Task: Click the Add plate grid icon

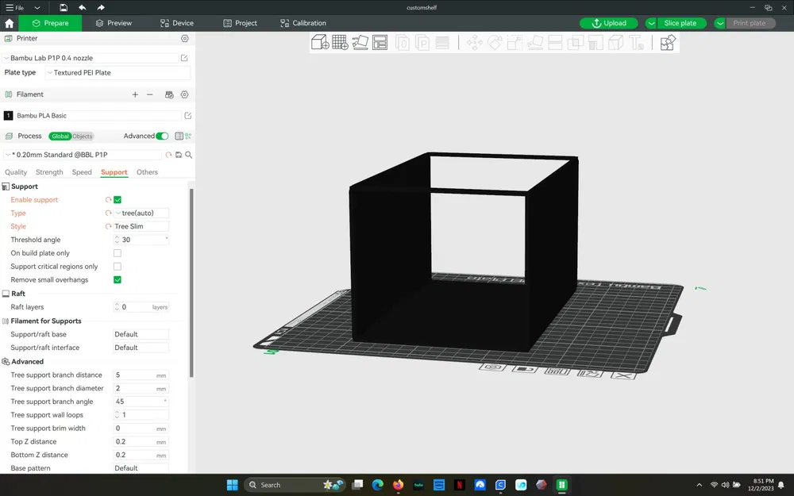Action: pos(341,43)
